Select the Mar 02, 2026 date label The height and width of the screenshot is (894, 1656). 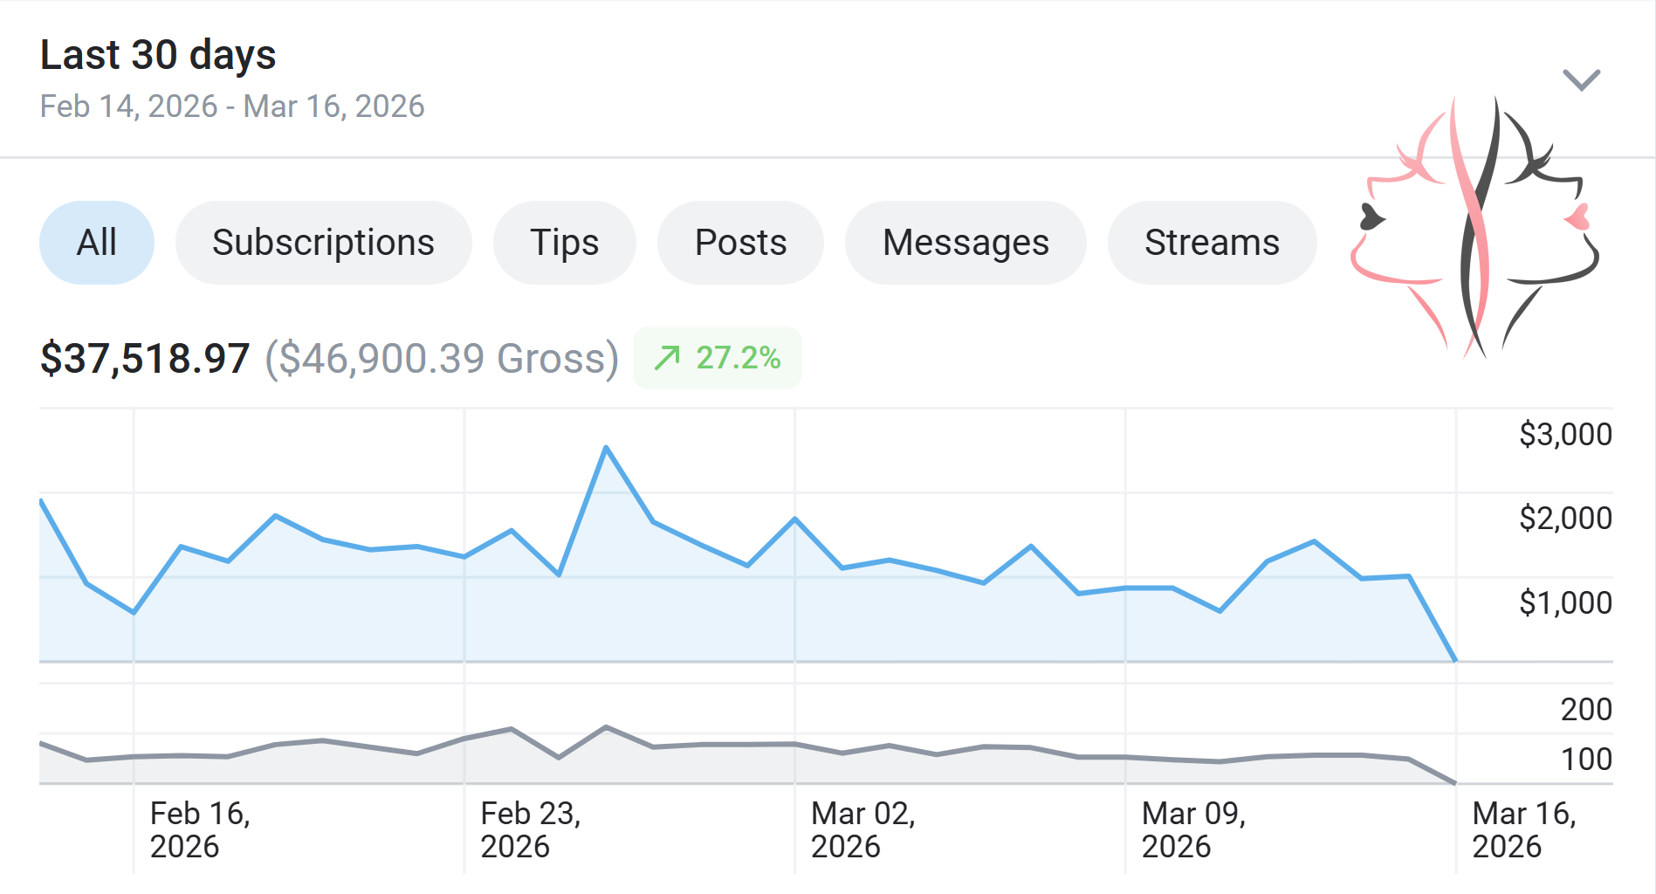[x=862, y=829]
